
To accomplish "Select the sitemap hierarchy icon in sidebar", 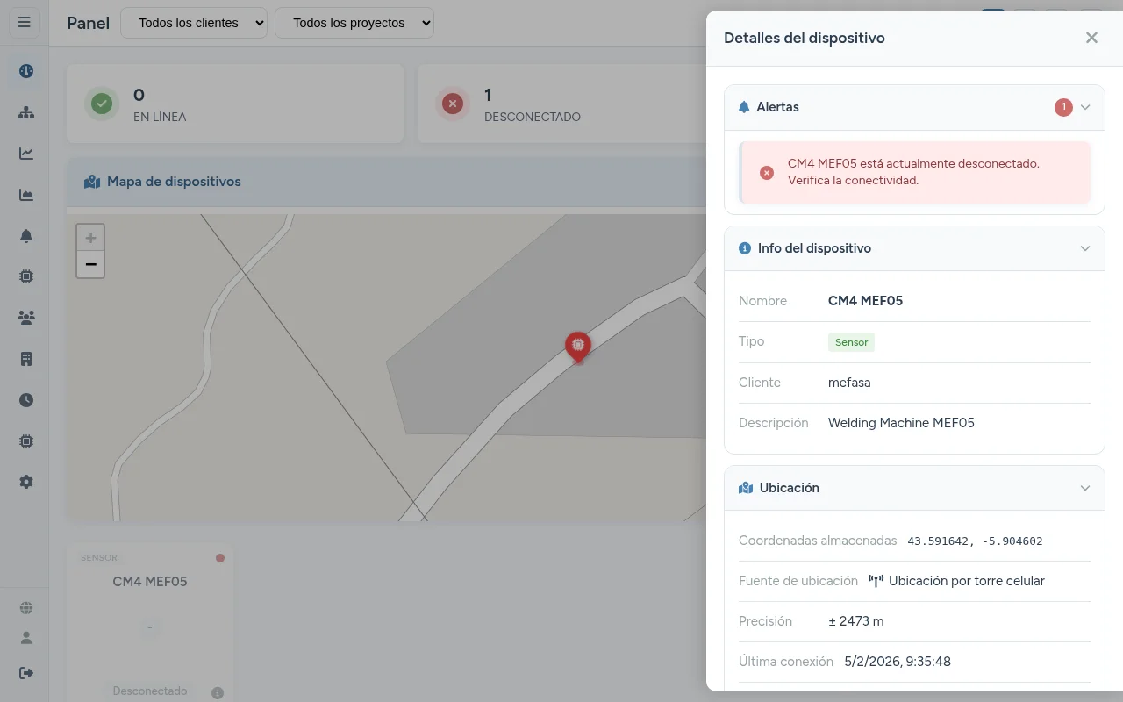I will click(25, 111).
